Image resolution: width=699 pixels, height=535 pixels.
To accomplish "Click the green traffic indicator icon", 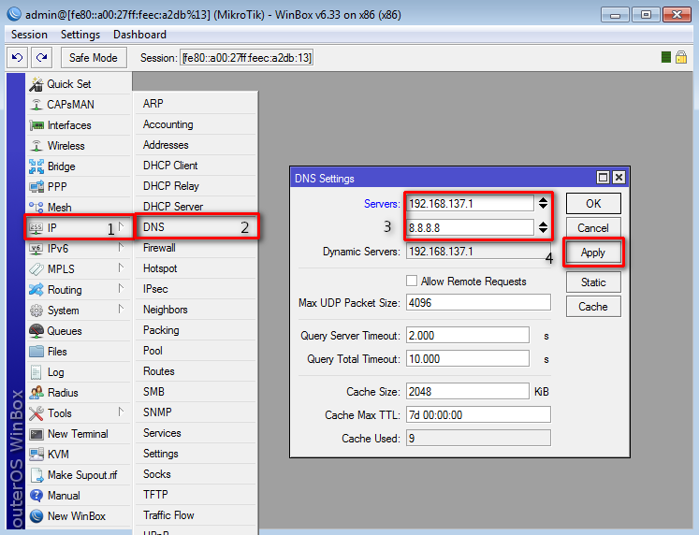I will click(x=666, y=57).
